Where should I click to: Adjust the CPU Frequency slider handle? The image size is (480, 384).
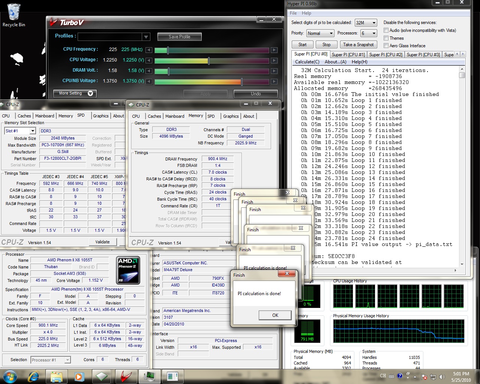click(168, 50)
